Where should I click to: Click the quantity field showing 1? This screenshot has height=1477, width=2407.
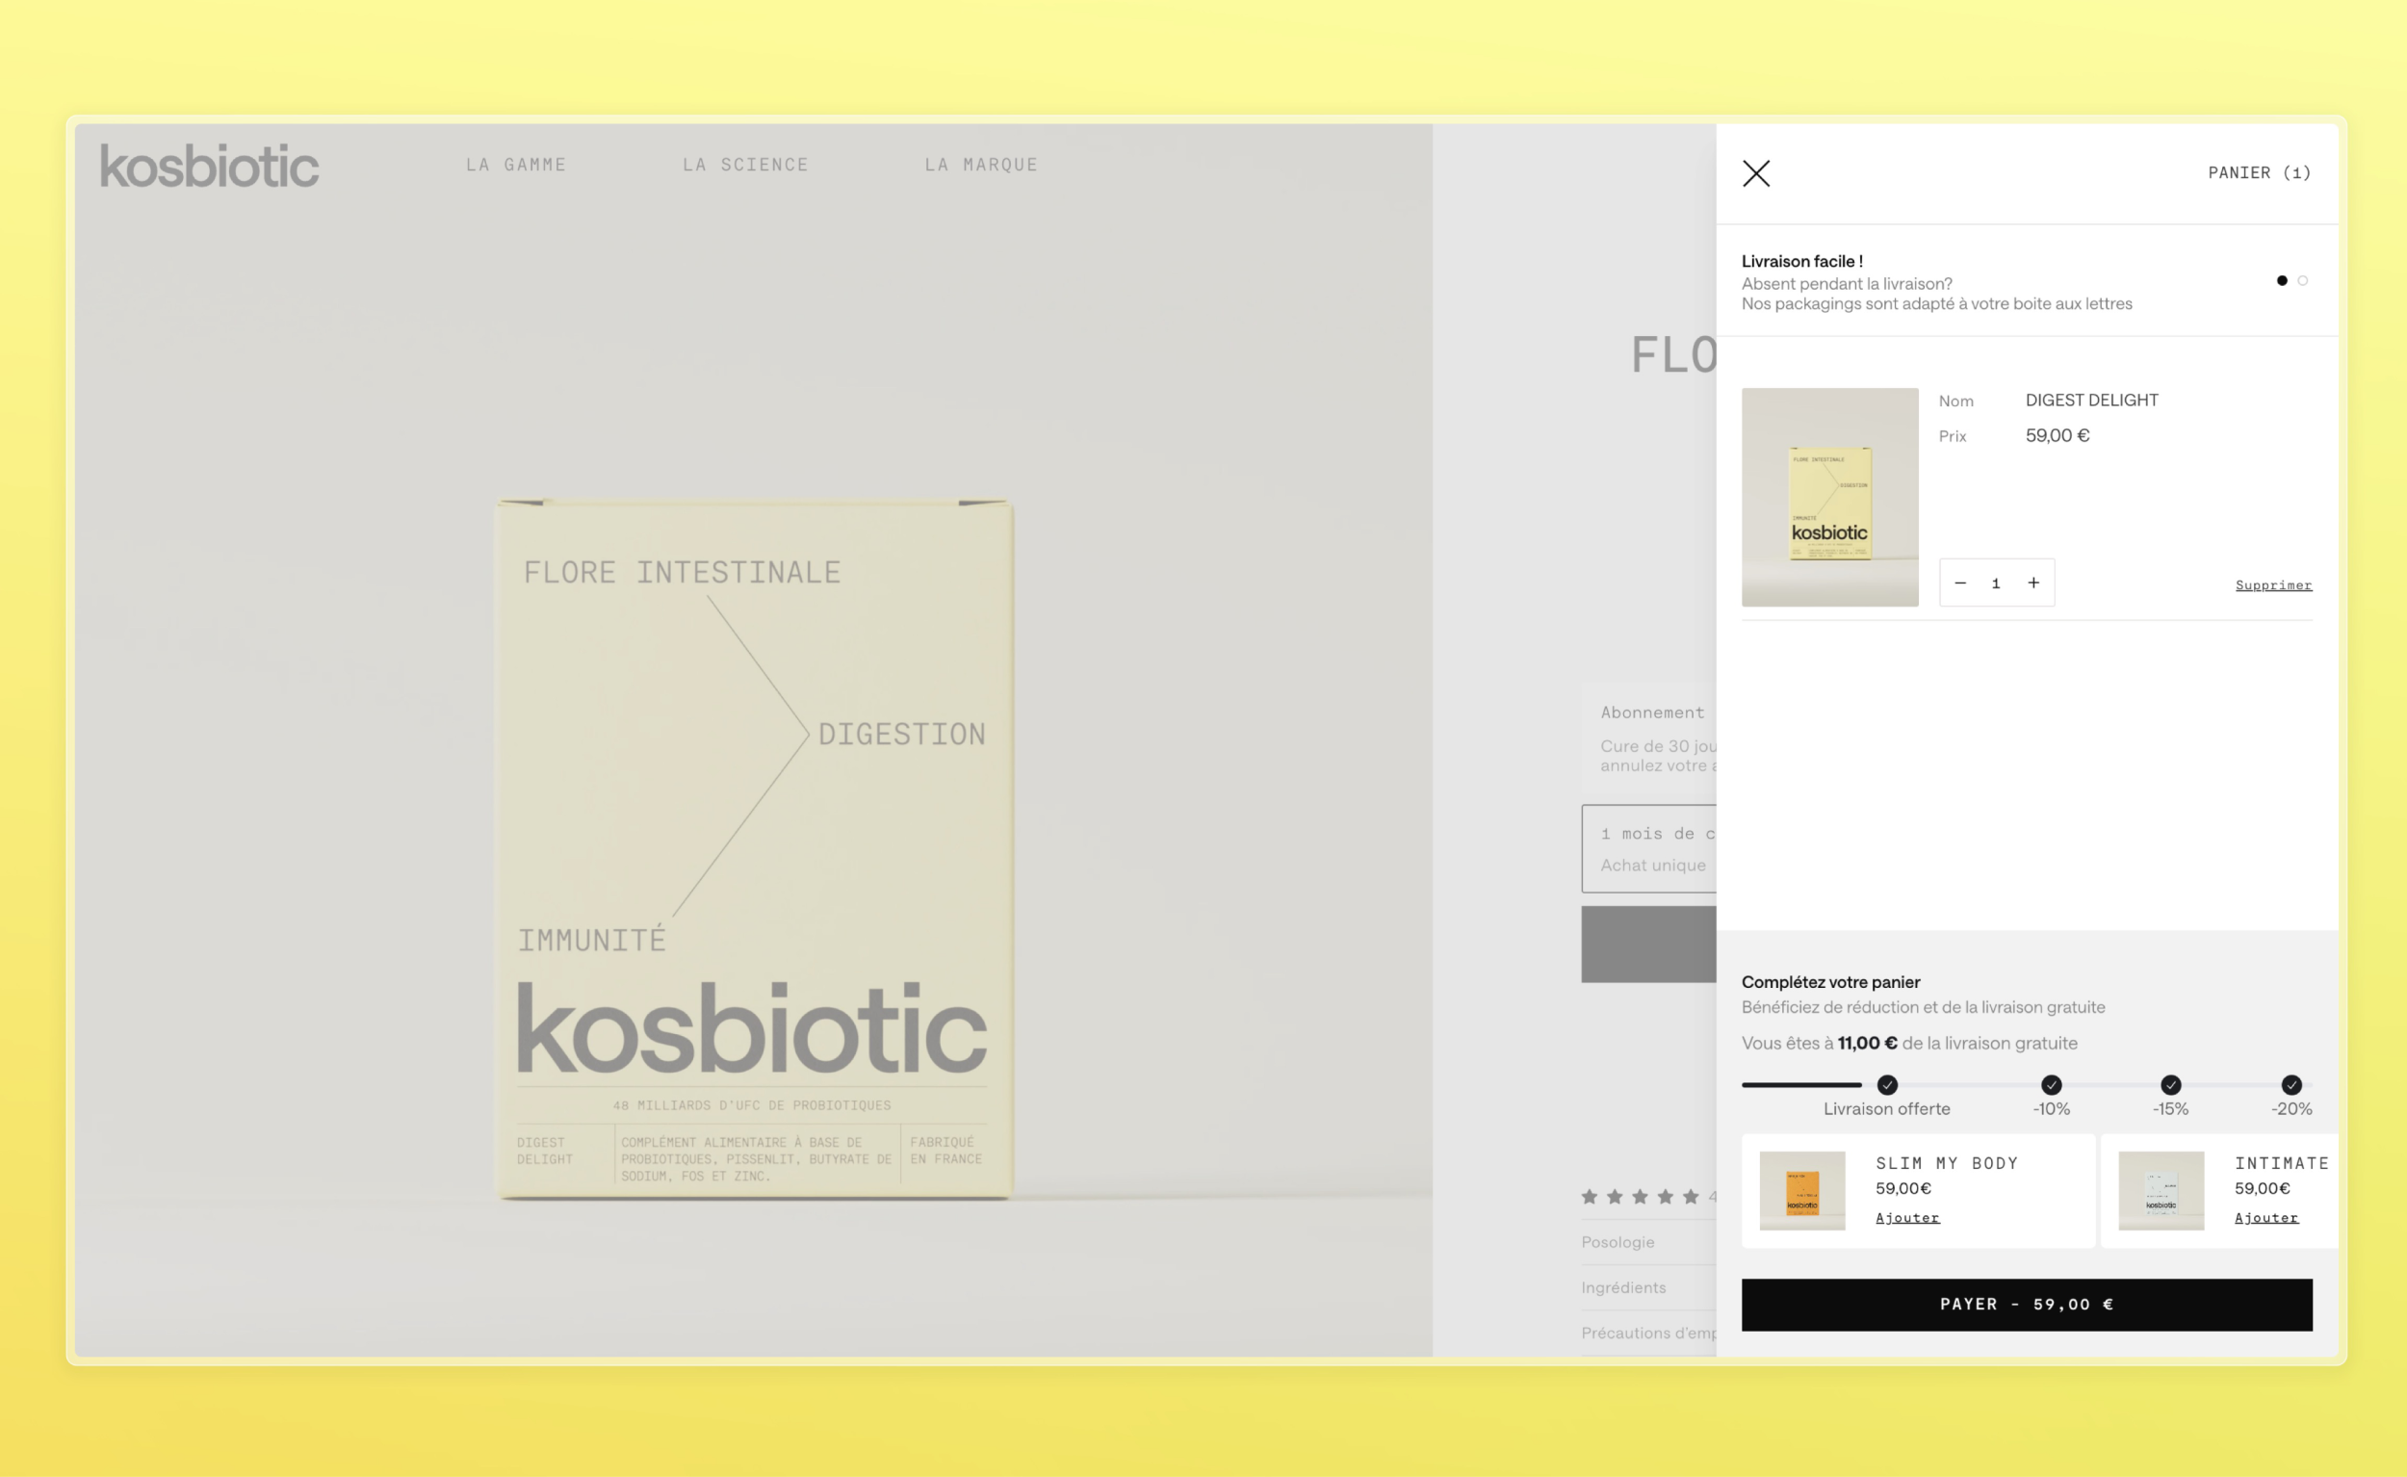1996,583
